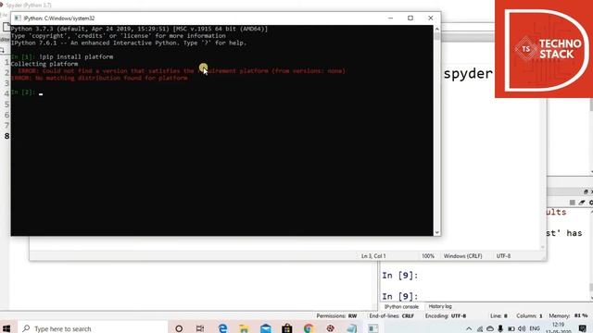Click the ENG language indicator
The height and width of the screenshot is (333, 593).
(535, 329)
